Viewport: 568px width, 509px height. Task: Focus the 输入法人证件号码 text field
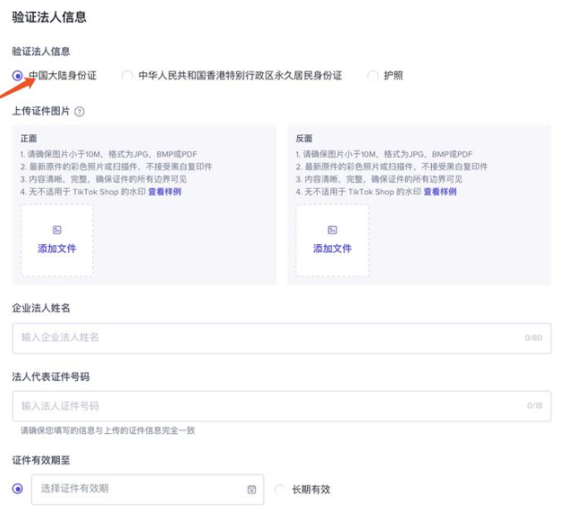click(268, 406)
